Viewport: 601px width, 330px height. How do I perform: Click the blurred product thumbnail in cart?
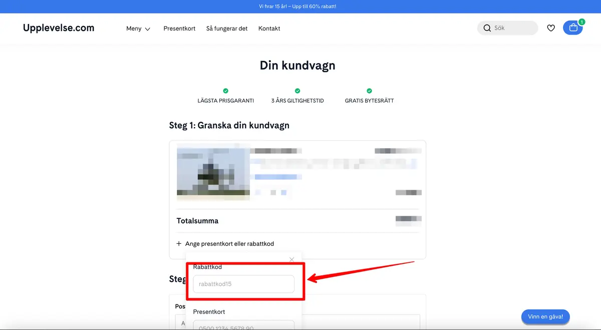pos(213,172)
